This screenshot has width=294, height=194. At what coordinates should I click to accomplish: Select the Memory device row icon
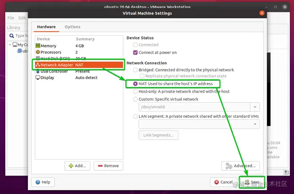(x=38, y=46)
